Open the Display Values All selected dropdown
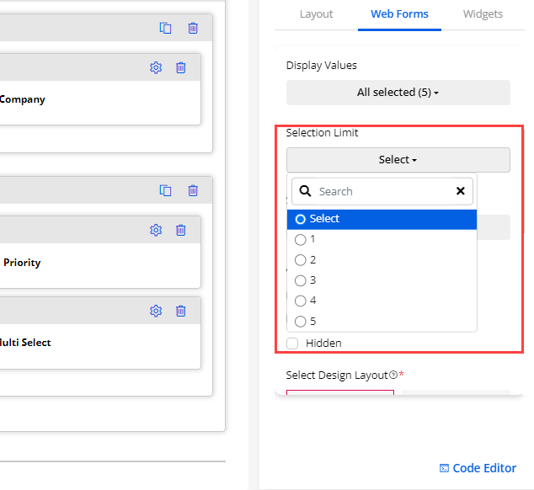 pos(398,93)
